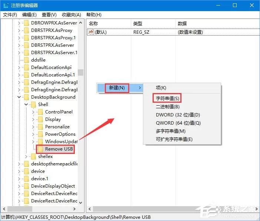Click folder icon of PowerOptions

40,134
